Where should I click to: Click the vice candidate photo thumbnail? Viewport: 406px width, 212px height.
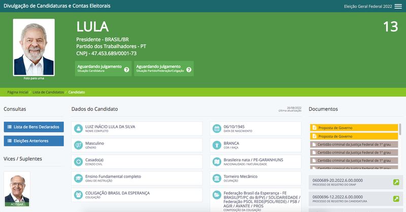coord(17,187)
